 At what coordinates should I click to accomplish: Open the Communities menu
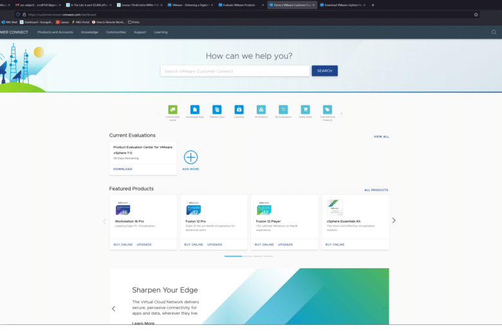coord(116,32)
